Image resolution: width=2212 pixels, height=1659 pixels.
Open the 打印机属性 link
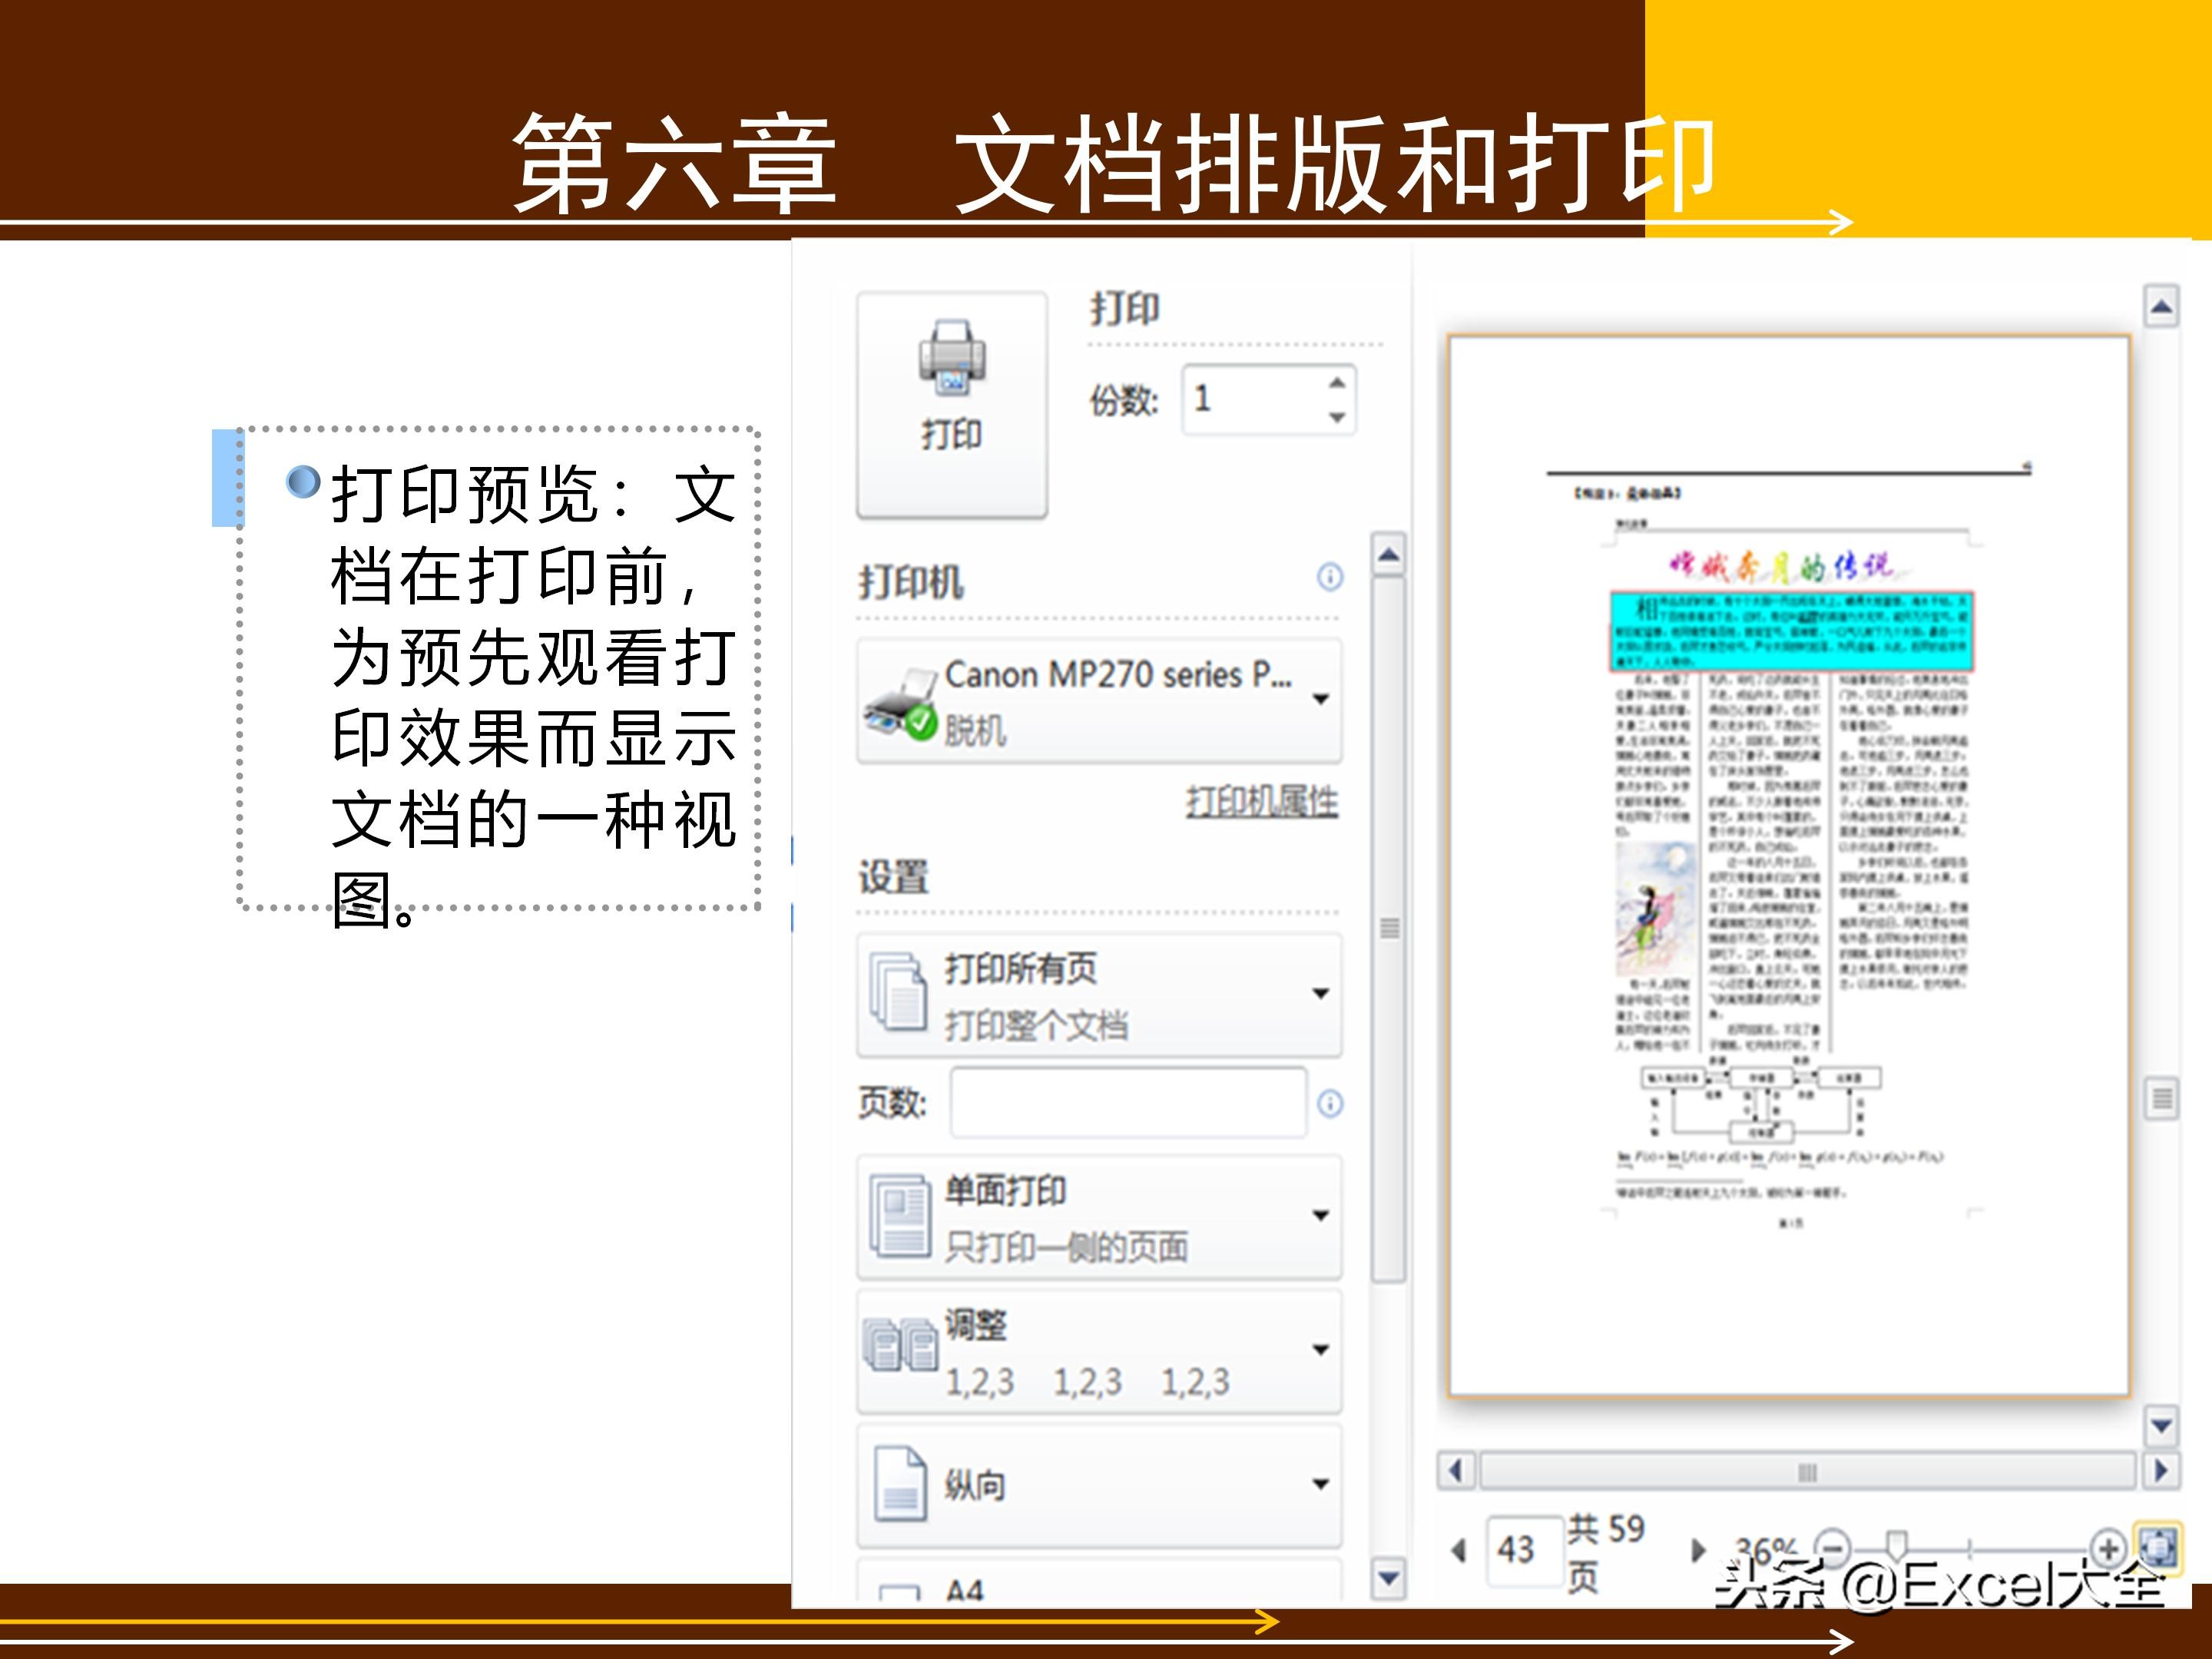click(1262, 800)
